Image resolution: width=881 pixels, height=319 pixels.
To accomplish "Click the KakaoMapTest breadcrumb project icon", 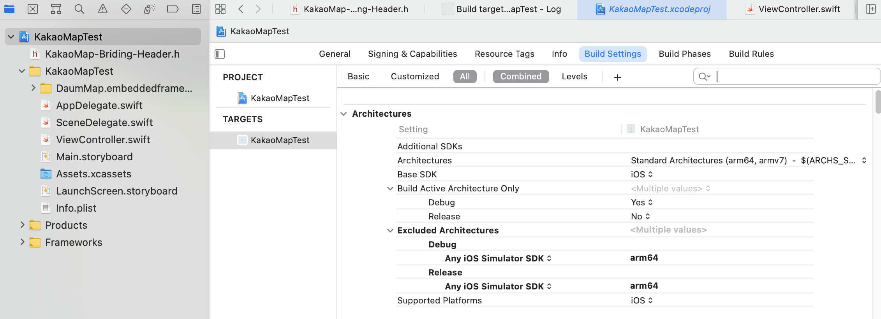I will 221,31.
